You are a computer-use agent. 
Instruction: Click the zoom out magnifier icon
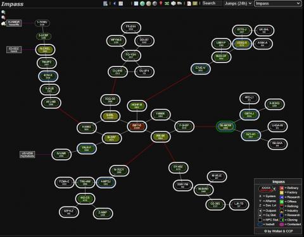click(x=3, y=18)
